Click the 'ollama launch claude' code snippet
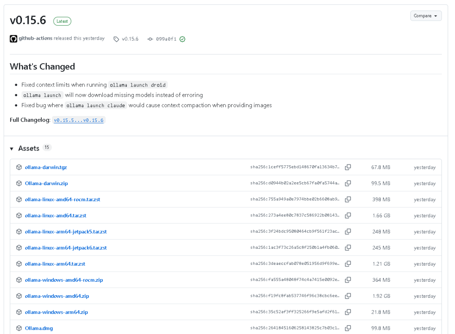The height and width of the screenshot is (334, 455). (96, 105)
